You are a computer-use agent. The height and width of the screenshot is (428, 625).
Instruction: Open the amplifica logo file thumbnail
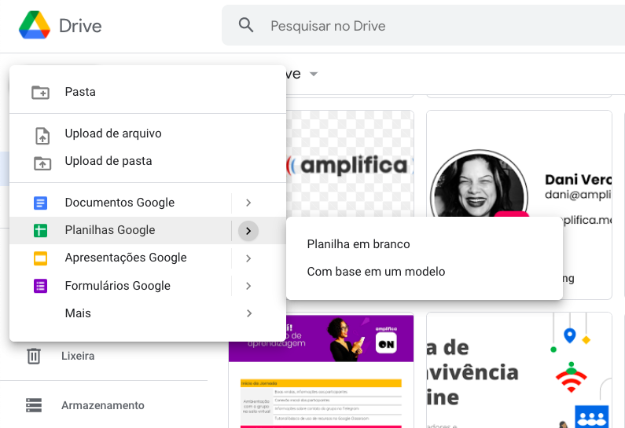(350, 164)
